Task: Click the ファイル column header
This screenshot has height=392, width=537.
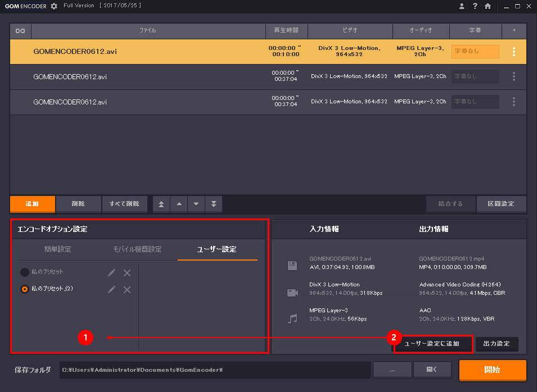Action: tap(148, 31)
